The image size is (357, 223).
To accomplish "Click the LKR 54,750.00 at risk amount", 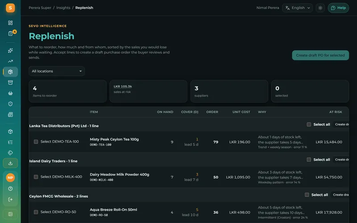I will coord(329,177).
